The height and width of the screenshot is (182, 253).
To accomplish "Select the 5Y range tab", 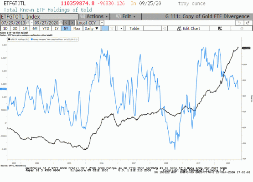I will (x=66, y=29).
